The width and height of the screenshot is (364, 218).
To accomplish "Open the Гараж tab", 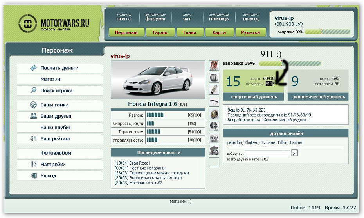I will (x=160, y=32).
